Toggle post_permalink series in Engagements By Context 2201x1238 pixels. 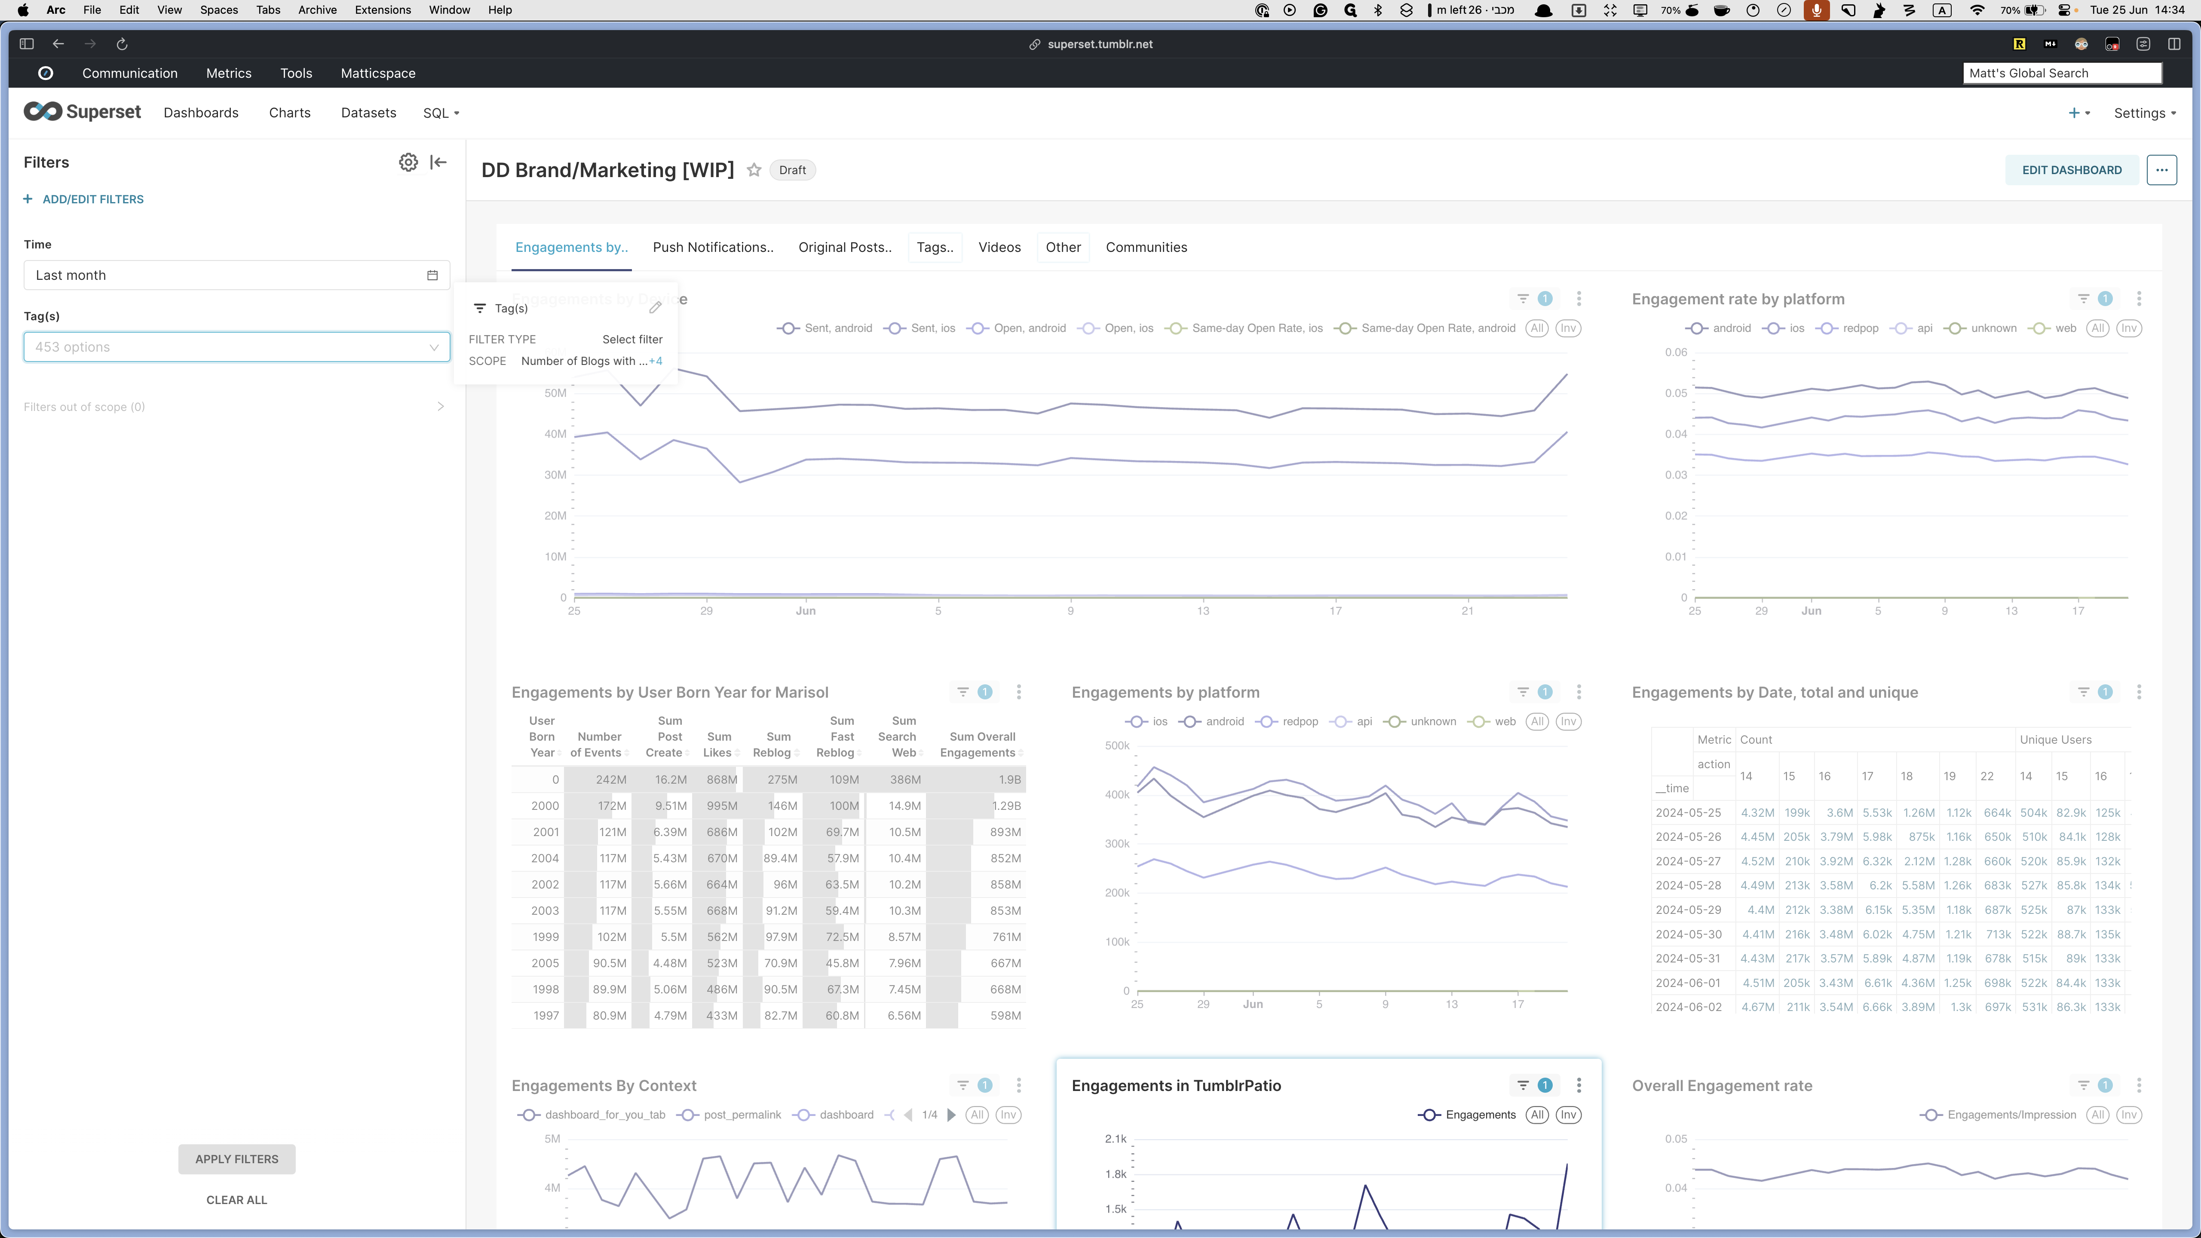(728, 1115)
